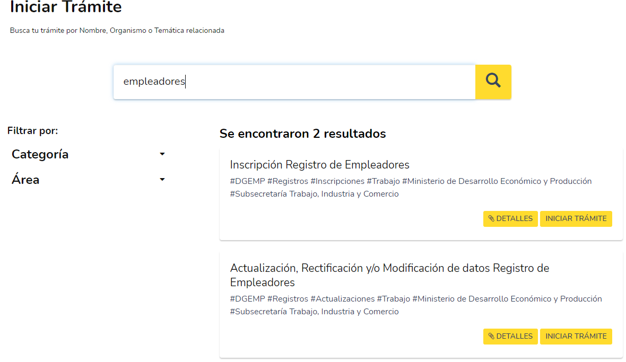Click the #Inscripciones hashtag
626x362 pixels.
click(x=337, y=181)
